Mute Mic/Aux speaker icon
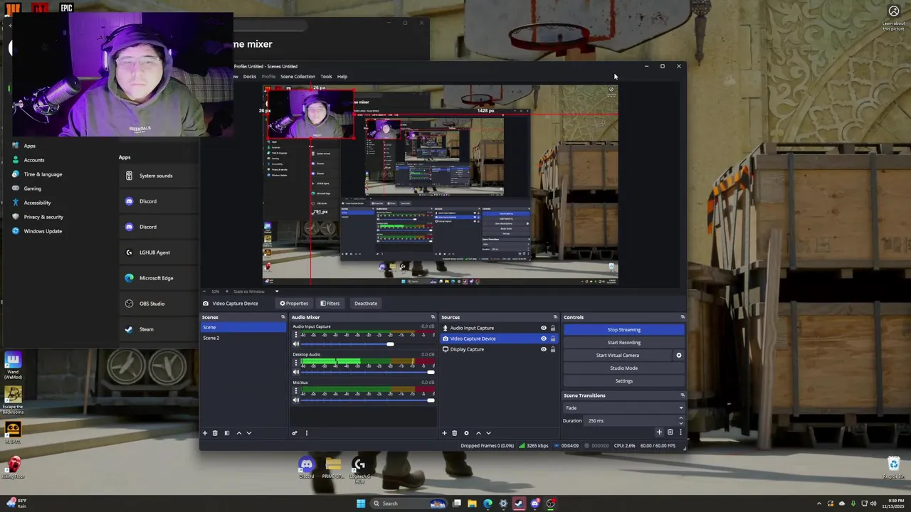Viewport: 911px width, 512px height. click(296, 400)
